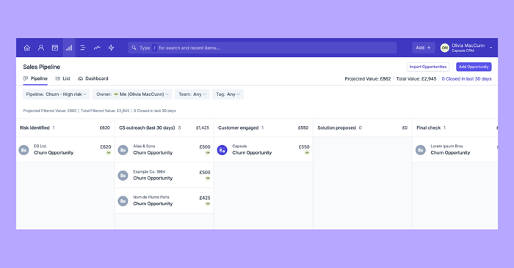Click the £425 value on Nom de Plume card
Viewport: 514px width, 268px height.
pos(205,198)
